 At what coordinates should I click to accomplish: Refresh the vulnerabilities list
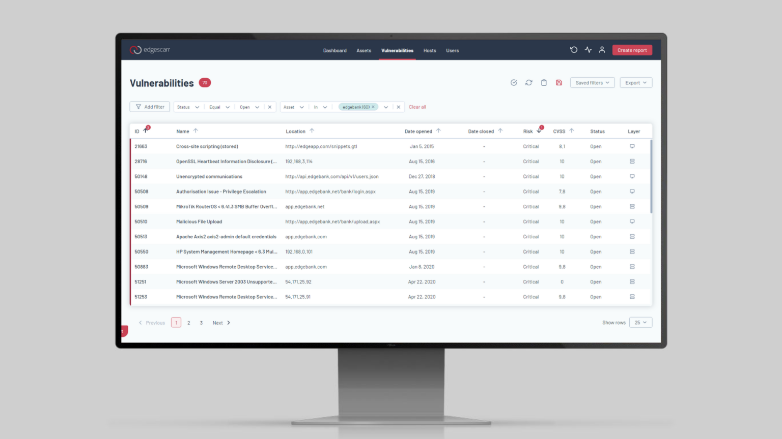528,82
